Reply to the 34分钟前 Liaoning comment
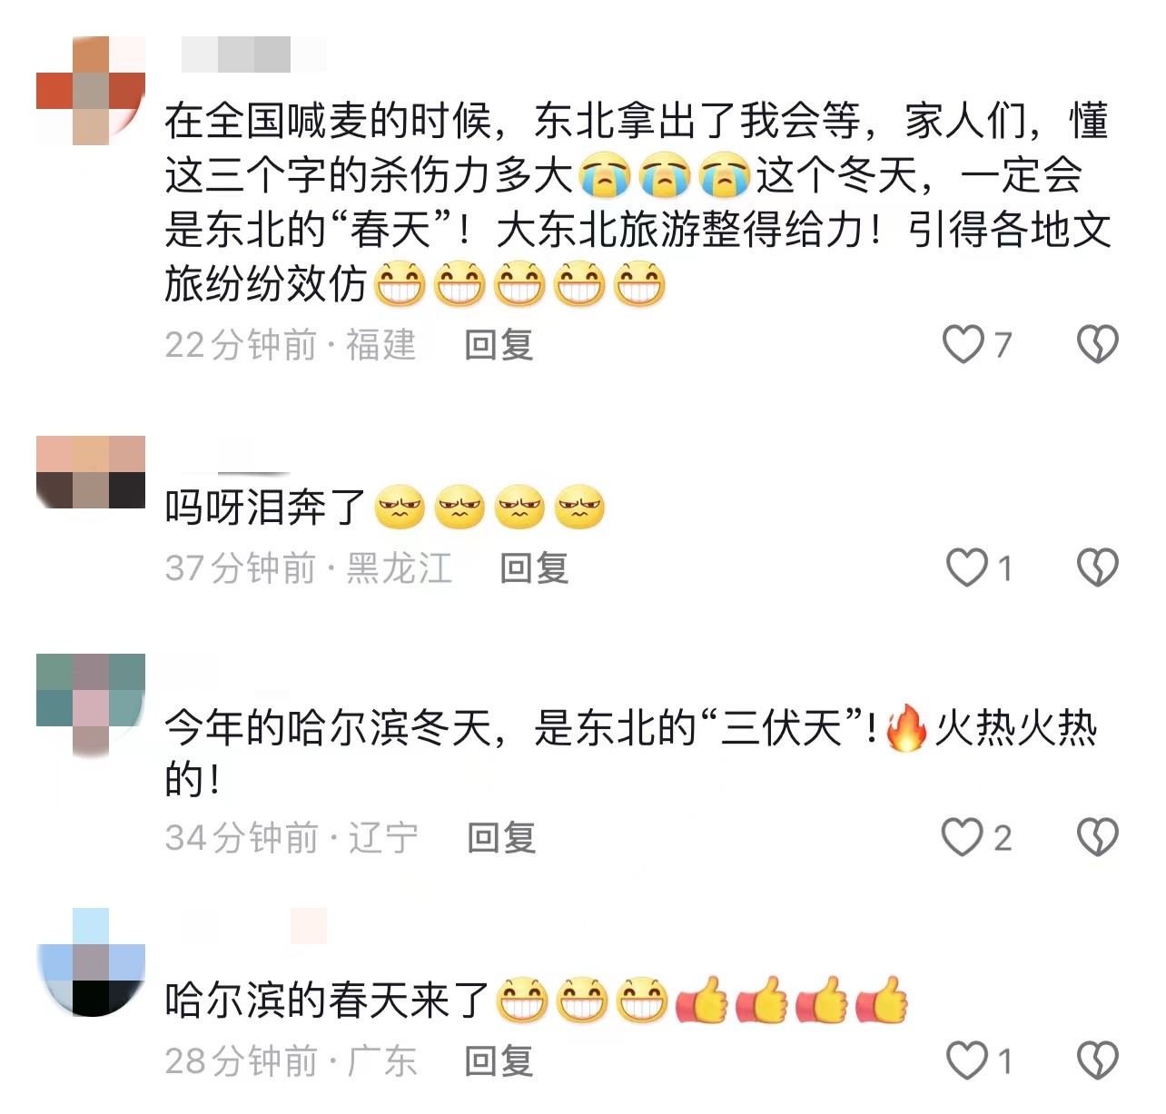Viewport: 1166px width, 1114px height. pos(501,837)
